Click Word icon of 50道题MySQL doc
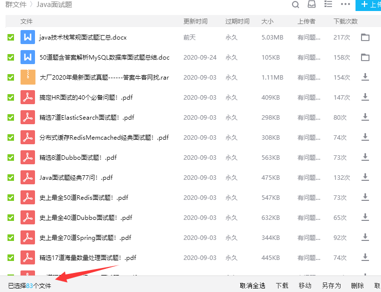Screen dimensions: 381x292 click(x=27, y=57)
